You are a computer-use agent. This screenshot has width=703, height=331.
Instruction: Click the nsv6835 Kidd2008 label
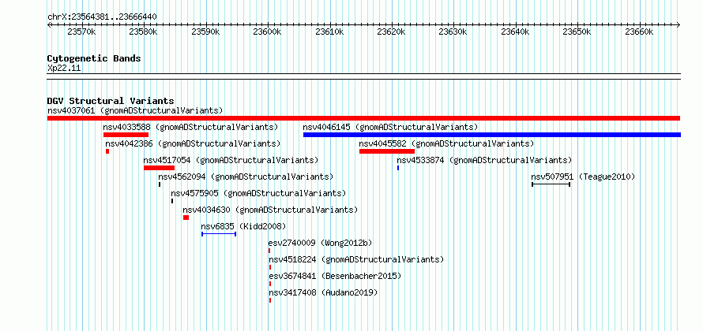click(243, 226)
